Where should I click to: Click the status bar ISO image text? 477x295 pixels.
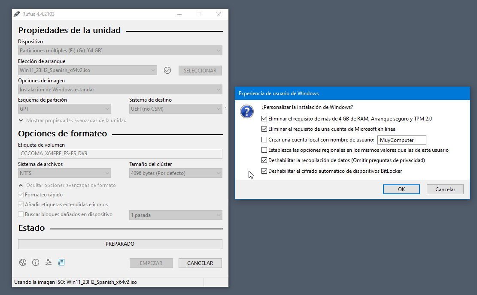pyautogui.click(x=76, y=282)
